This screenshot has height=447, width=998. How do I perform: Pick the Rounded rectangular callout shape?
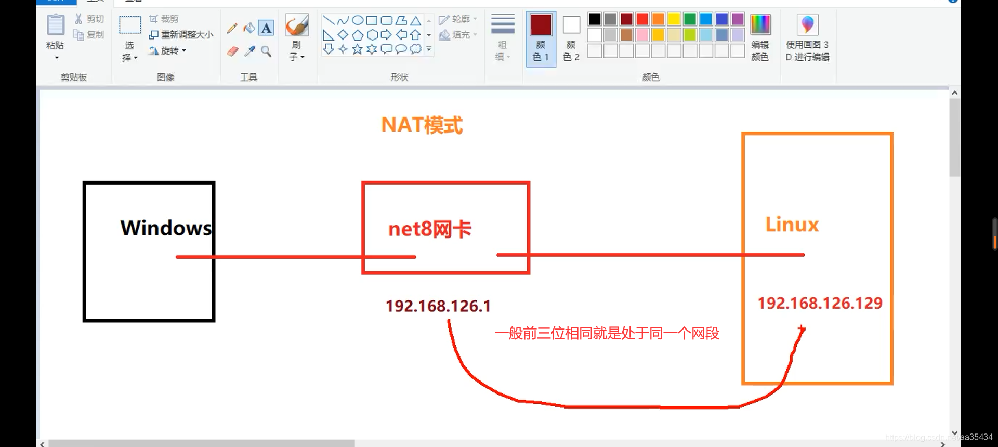(x=386, y=49)
